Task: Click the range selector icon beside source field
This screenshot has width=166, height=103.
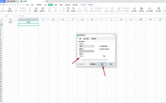Action: (x=104, y=56)
